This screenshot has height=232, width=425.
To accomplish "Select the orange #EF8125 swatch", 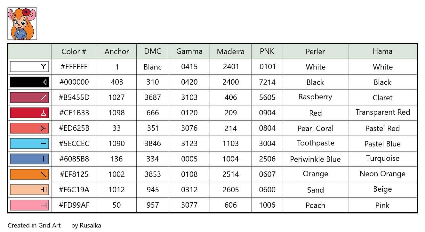I will (x=29, y=174).
